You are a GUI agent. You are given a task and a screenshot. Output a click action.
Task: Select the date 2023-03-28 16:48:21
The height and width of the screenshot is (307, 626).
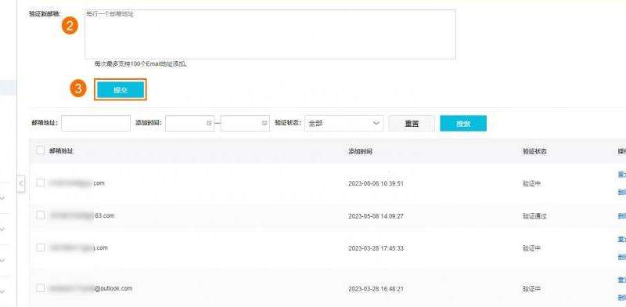(376, 289)
